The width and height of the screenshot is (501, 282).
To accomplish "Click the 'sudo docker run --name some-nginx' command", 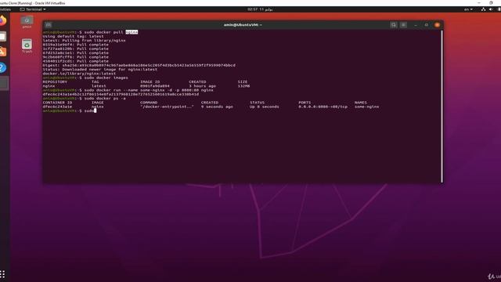I will click(149, 90).
